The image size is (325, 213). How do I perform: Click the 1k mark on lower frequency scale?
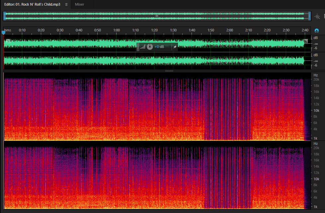315,207
